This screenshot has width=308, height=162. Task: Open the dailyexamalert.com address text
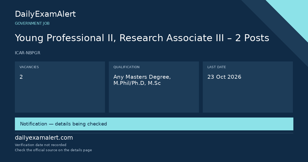(x=44, y=138)
